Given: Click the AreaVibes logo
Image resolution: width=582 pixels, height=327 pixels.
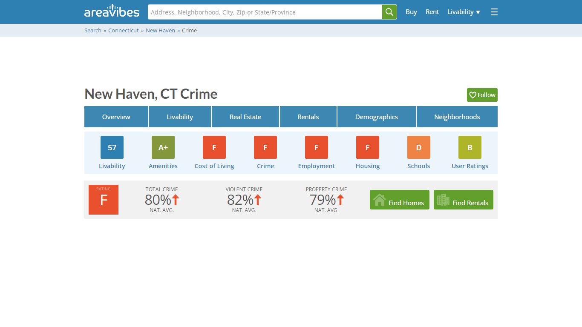Looking at the screenshot, I should click(x=112, y=11).
